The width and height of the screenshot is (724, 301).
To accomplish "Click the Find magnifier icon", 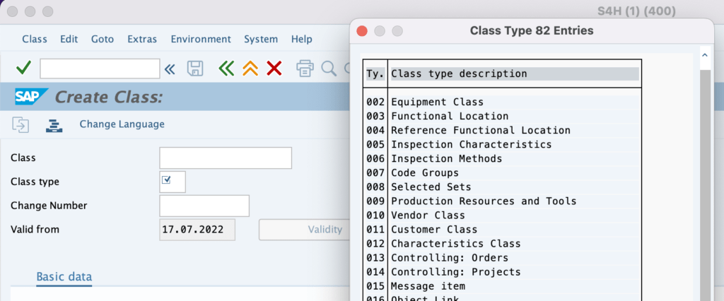I will pos(328,69).
